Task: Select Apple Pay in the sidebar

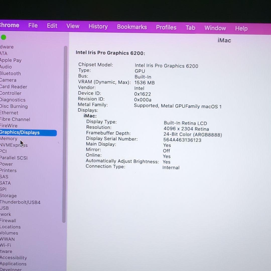Action: pos(11,60)
